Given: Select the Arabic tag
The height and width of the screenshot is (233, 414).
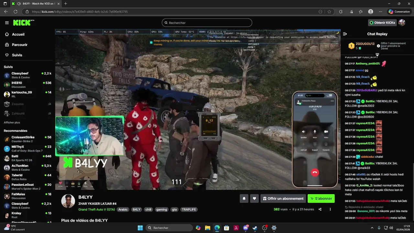Looking at the screenshot, I should point(123,209).
